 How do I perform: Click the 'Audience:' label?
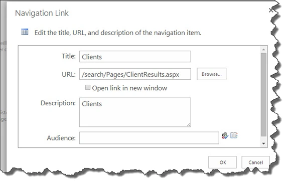pos(61,138)
